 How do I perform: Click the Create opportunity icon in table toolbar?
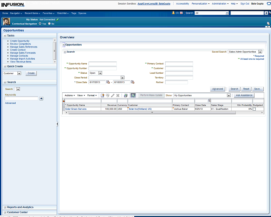coord(102,95)
